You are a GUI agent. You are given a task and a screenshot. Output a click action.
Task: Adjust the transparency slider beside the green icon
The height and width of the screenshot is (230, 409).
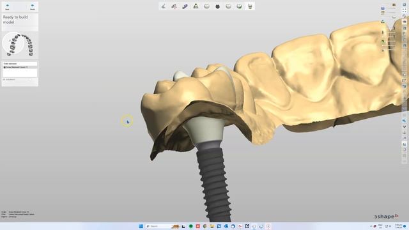click(390, 41)
